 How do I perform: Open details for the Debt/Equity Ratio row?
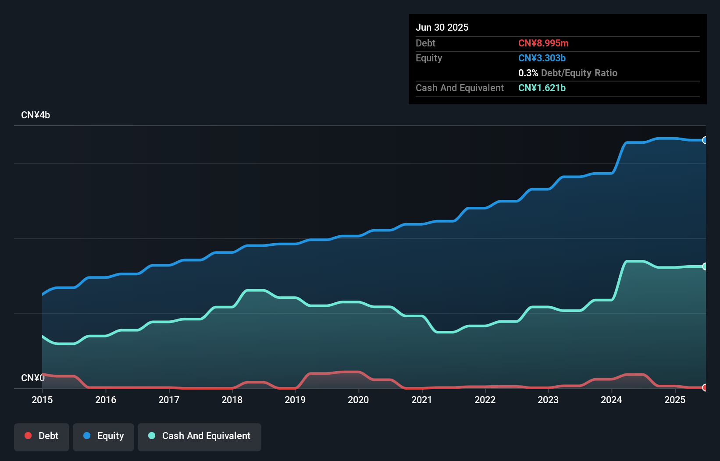tap(568, 73)
